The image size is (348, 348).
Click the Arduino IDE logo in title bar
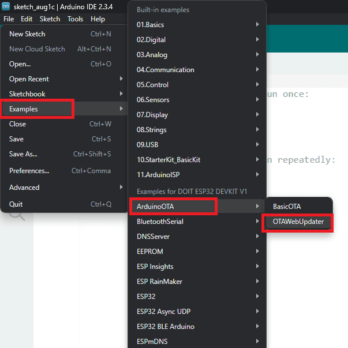coord(6,6)
